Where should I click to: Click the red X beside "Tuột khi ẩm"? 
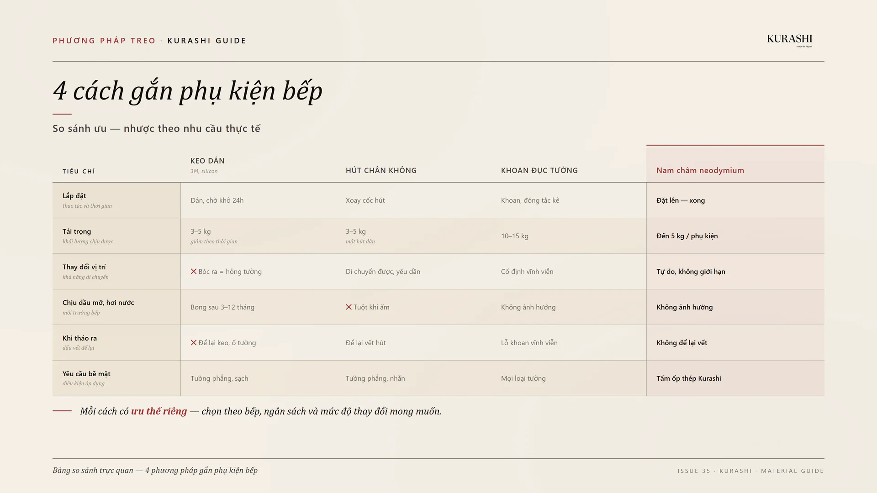349,307
